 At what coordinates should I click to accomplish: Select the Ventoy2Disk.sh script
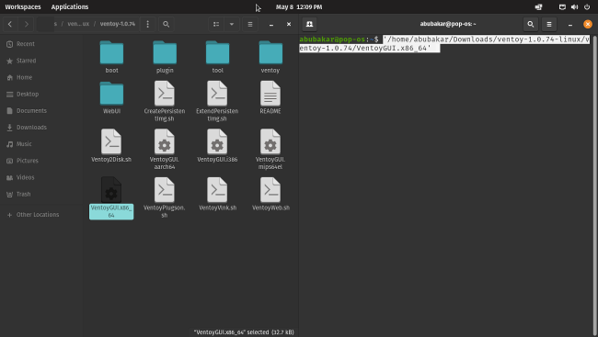(x=111, y=146)
